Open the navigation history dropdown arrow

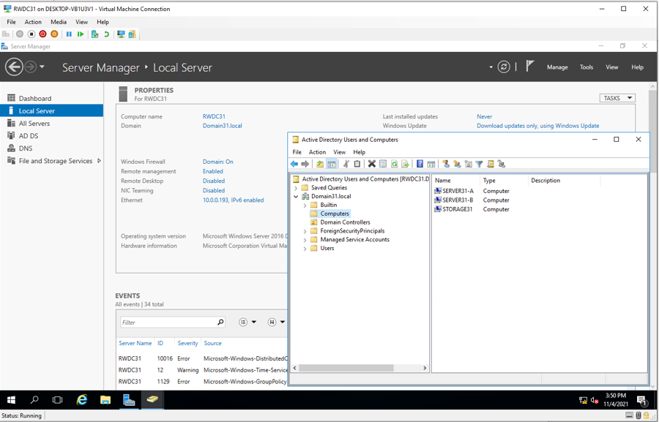click(42, 67)
